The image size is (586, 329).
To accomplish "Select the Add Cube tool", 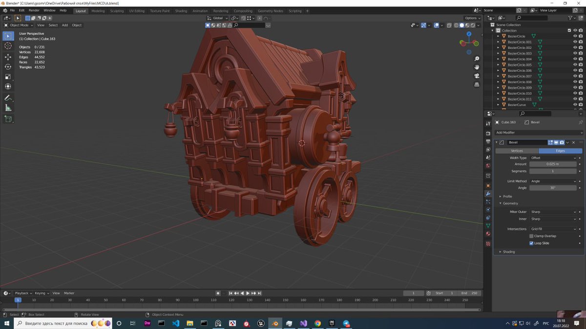I will point(8,119).
